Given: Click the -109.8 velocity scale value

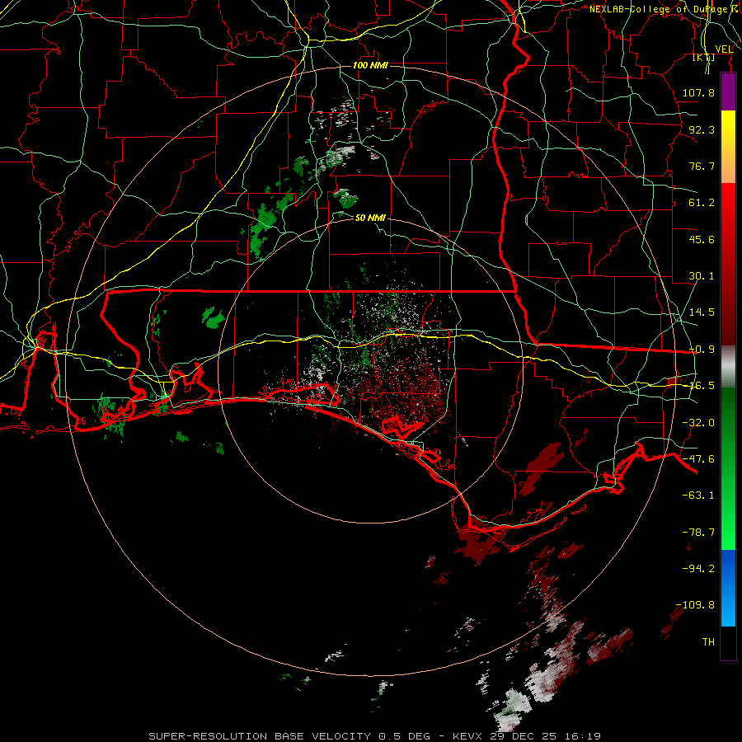Looking at the screenshot, I should pyautogui.click(x=695, y=605).
